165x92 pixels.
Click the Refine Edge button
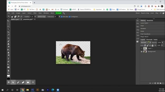click(x=42, y=17)
